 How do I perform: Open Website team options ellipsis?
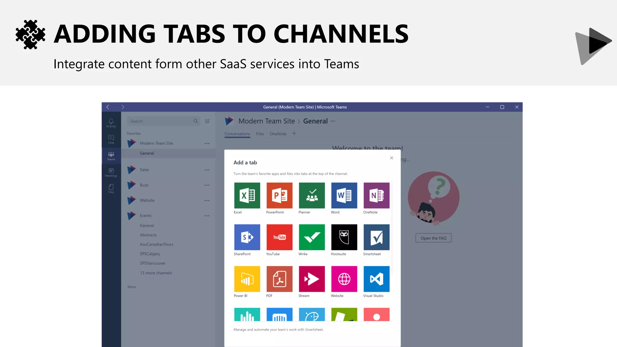tap(207, 201)
